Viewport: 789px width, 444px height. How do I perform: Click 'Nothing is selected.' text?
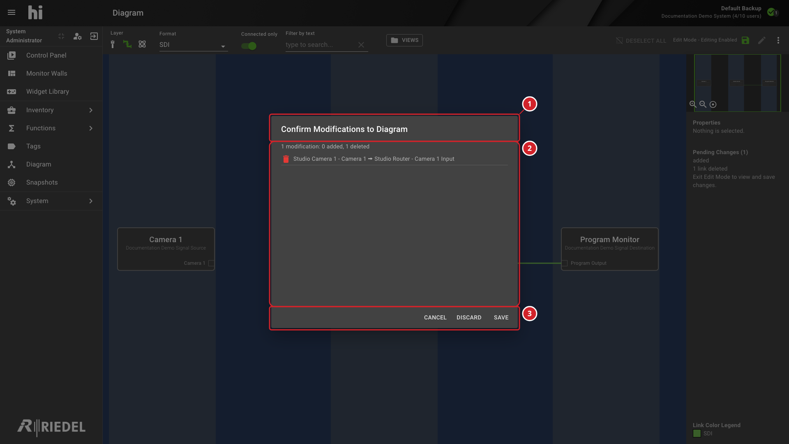tap(718, 131)
